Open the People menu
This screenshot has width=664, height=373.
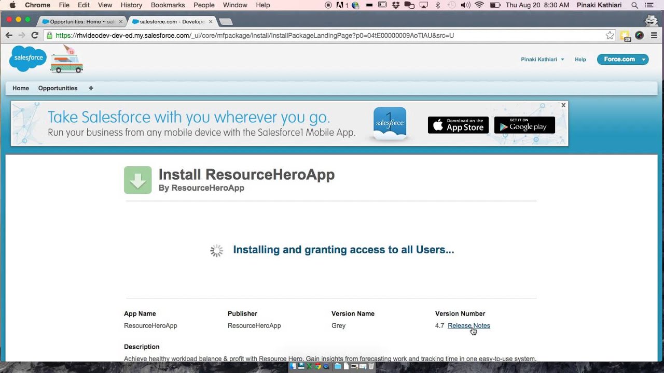point(204,5)
